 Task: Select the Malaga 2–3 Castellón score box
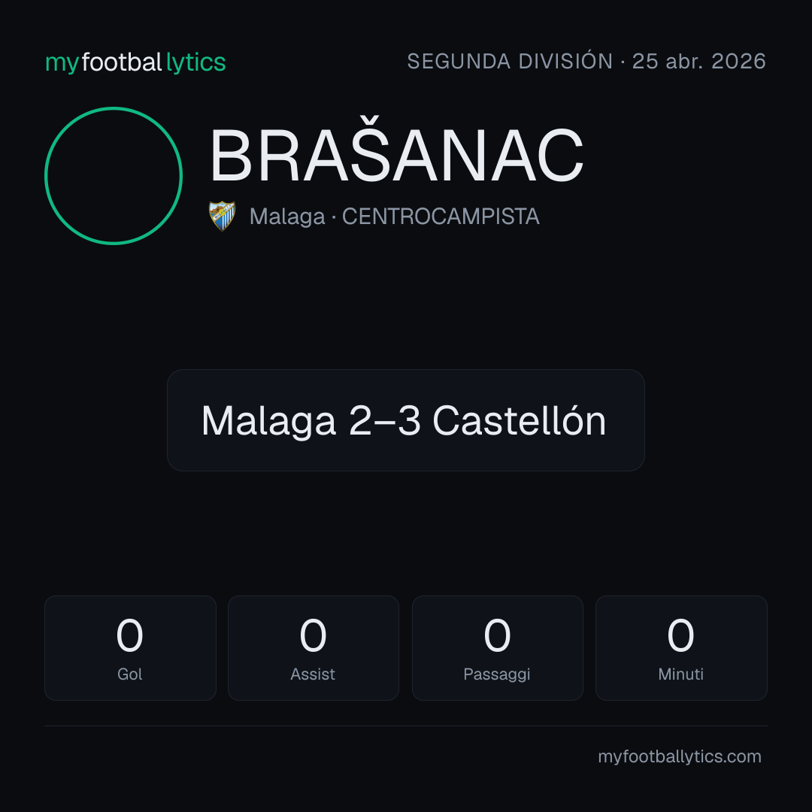[x=405, y=420]
